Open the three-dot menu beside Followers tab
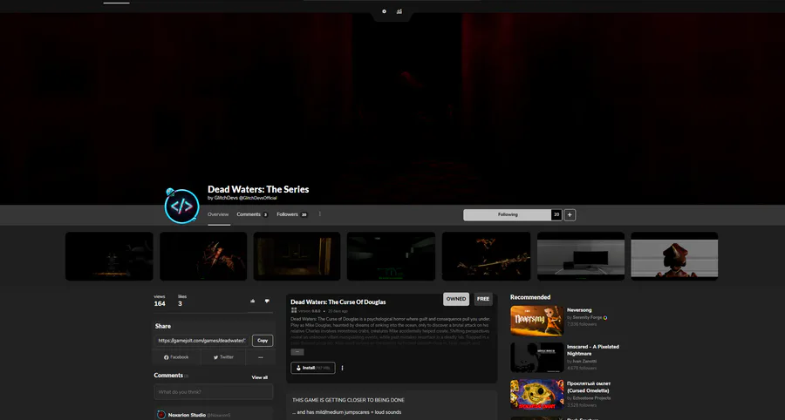785x420 pixels. [x=320, y=214]
